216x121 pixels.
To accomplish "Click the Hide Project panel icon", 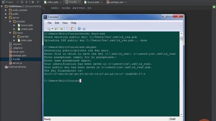I will (x=38, y=2).
